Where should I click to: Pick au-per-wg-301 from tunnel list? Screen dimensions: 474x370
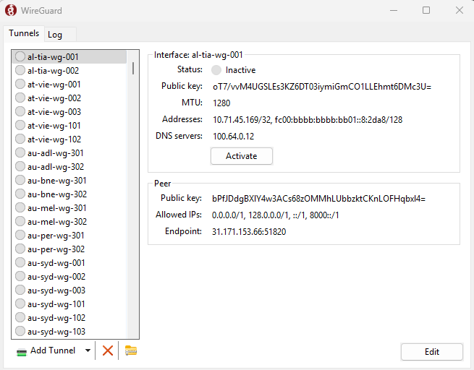pyautogui.click(x=56, y=236)
